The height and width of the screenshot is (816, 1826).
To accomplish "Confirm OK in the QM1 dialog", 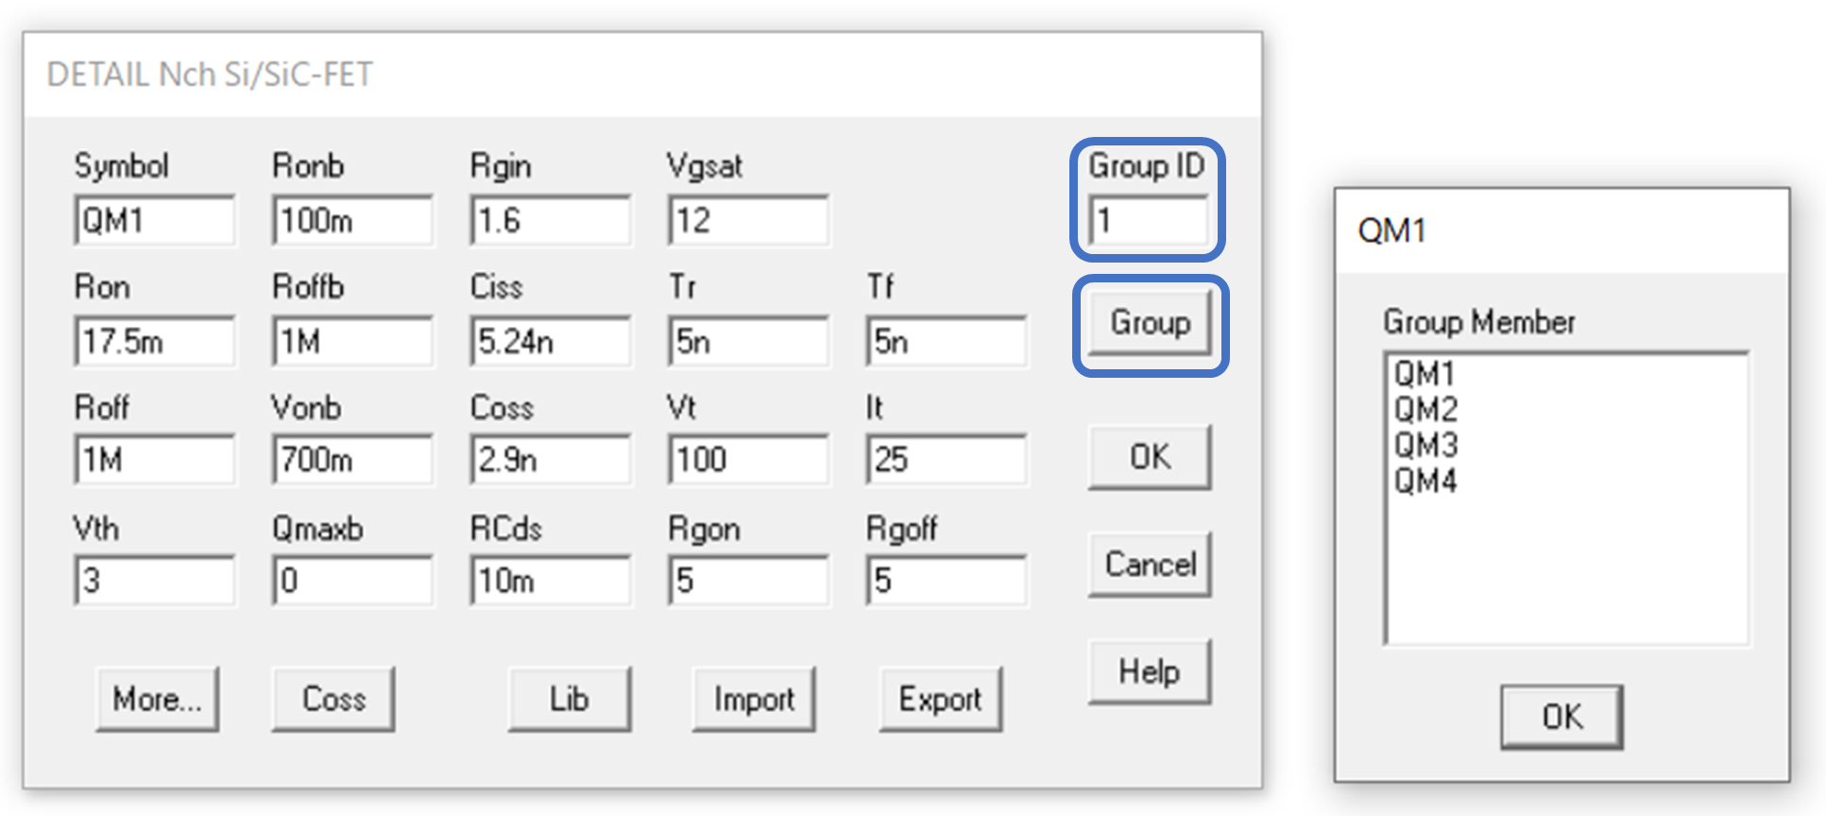I will pos(1561,716).
